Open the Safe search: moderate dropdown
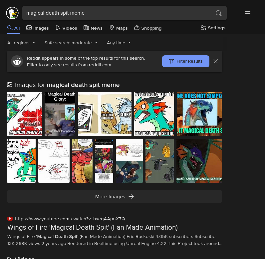 pos(71,43)
